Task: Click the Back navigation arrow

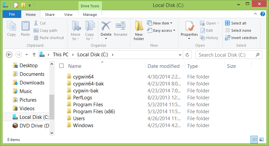Action: click(9, 55)
